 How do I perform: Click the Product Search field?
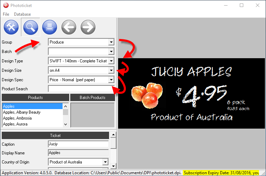[x=81, y=89]
